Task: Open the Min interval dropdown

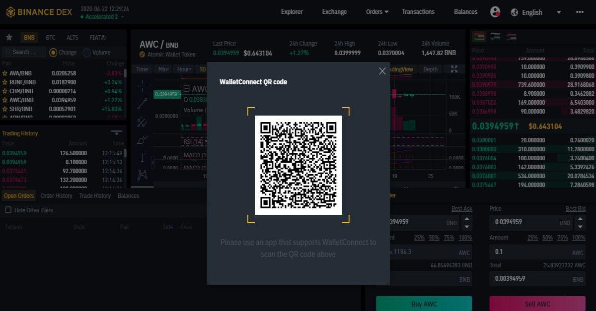Action: (x=164, y=69)
